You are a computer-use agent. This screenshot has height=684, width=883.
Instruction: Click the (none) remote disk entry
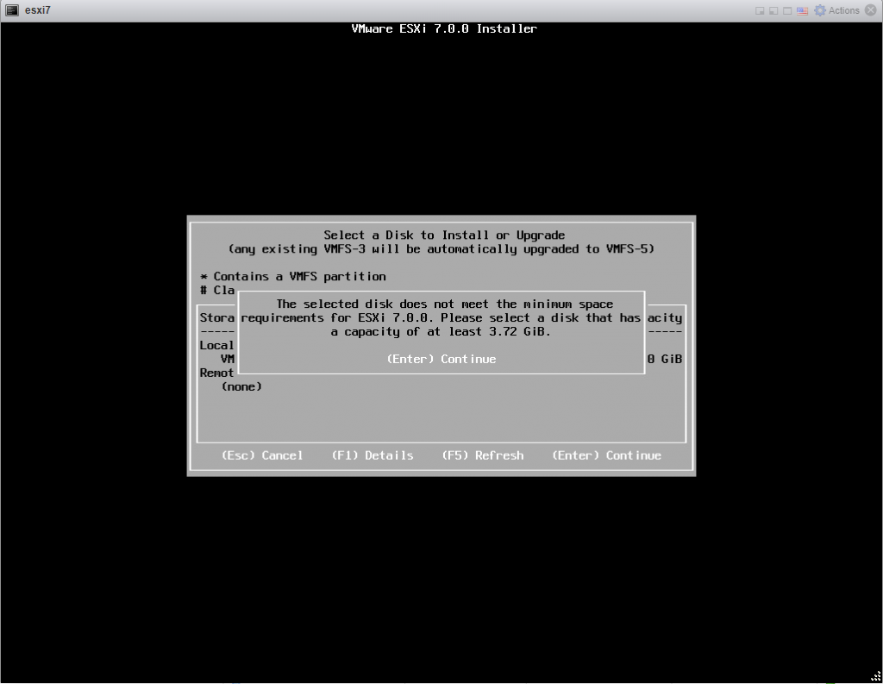click(241, 386)
